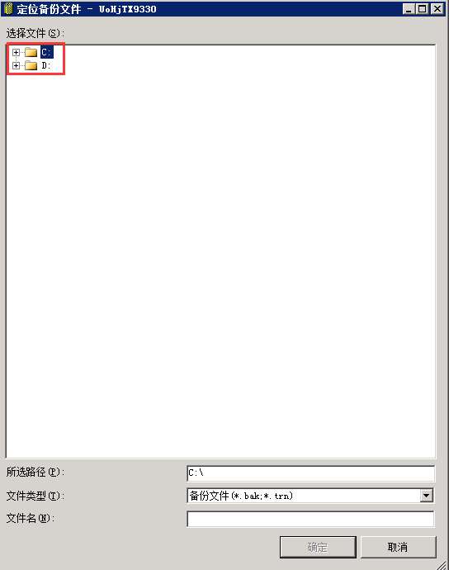Open the 文件类型 dropdown arrow

coord(427,496)
